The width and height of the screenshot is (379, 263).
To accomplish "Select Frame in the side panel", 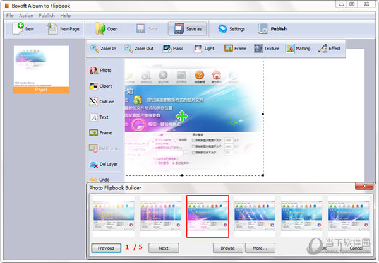I will [x=100, y=132].
